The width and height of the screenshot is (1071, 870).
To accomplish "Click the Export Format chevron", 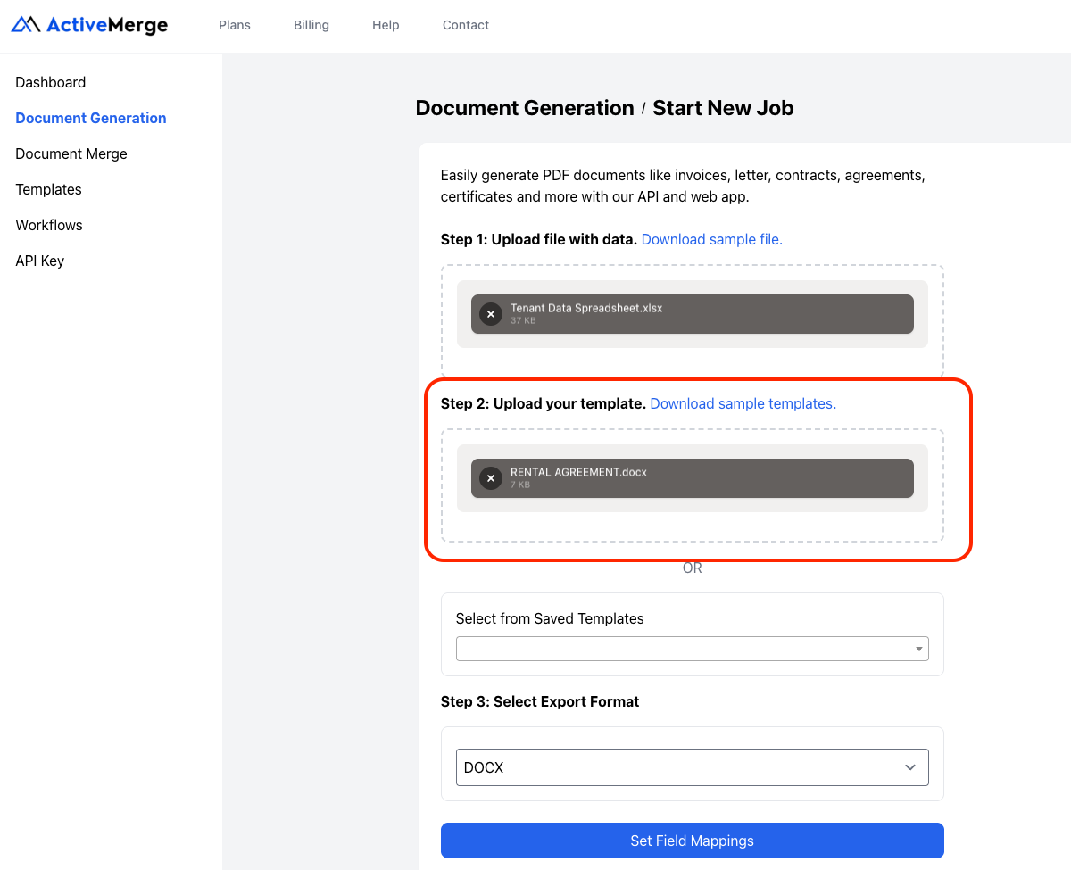I will (909, 767).
